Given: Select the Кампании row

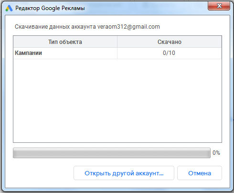Looking at the screenshot, I should (x=117, y=53).
